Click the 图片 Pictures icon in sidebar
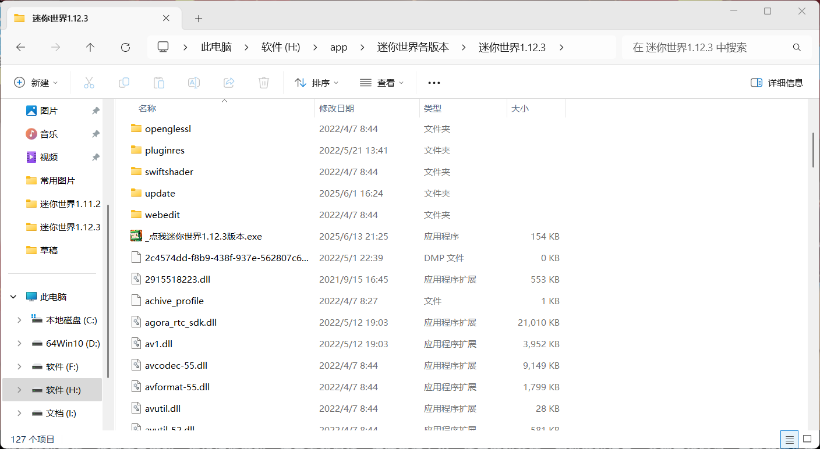Screen dimensions: 820x449 [x=31, y=111]
